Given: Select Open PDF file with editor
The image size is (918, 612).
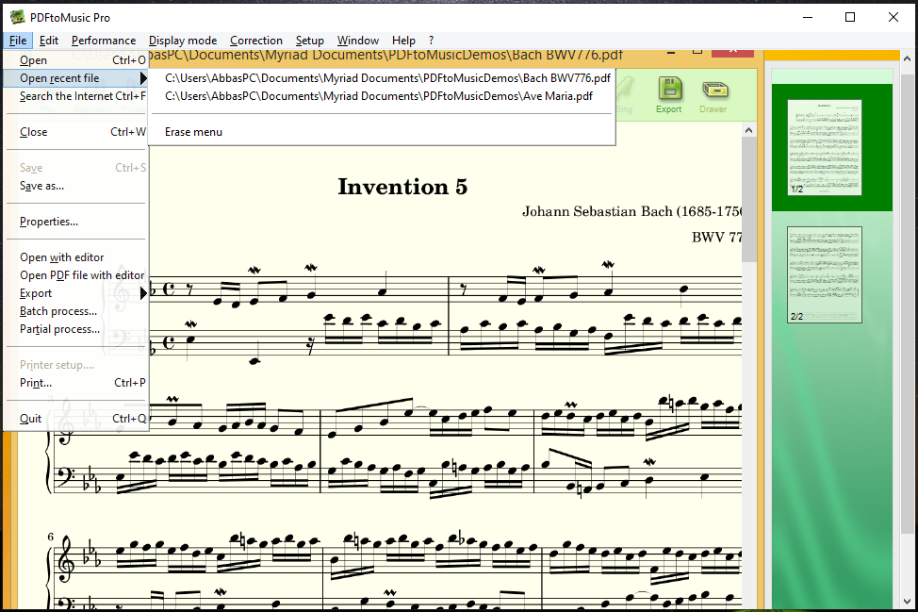Looking at the screenshot, I should click(x=76, y=275).
